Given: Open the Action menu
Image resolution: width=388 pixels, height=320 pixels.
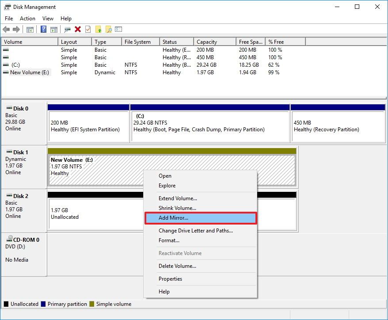Looking at the screenshot, I should pos(27,19).
